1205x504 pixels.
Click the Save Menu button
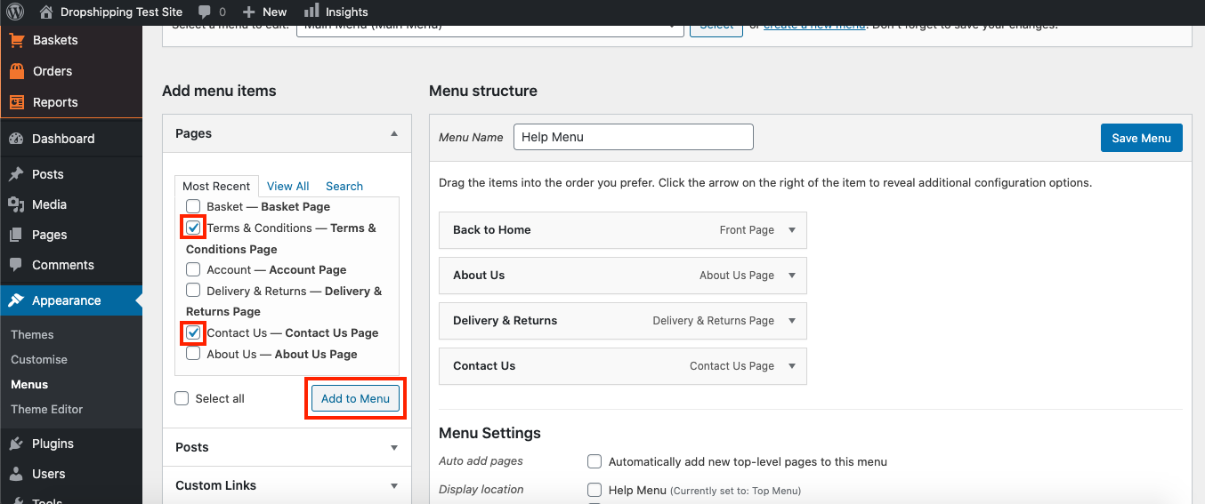tap(1142, 138)
